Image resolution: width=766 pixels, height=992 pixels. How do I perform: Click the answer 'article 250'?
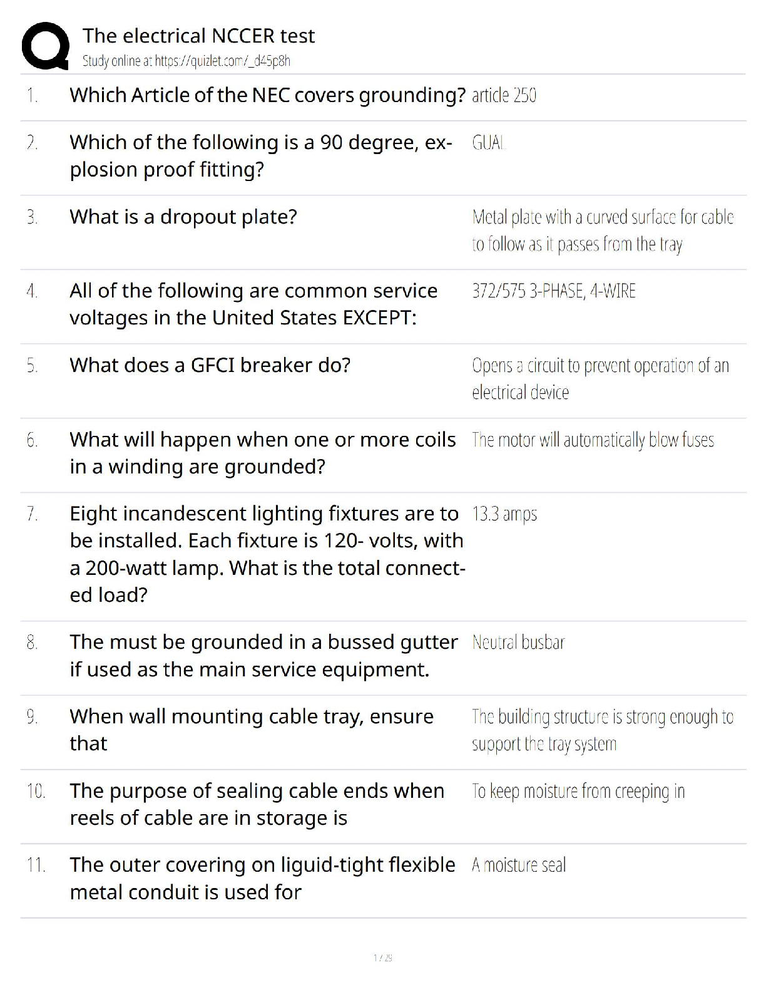[x=504, y=96]
